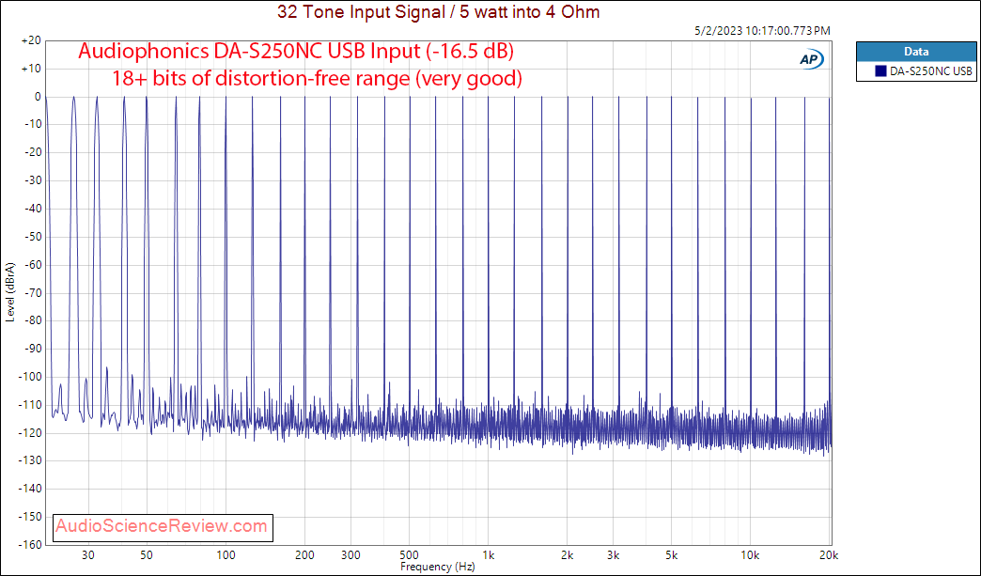981x576 pixels.
Task: Click the "500" frequency axis tick label
Action: click(409, 554)
